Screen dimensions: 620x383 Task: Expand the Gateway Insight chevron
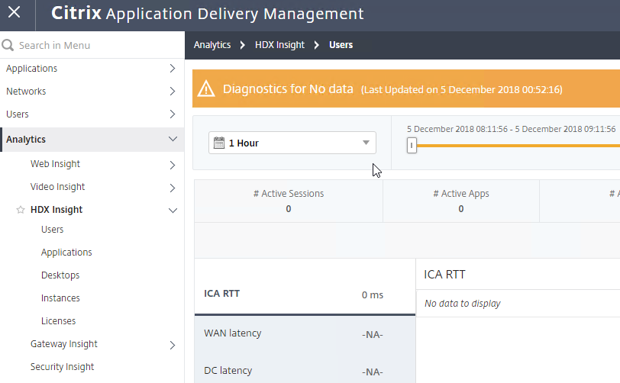(x=173, y=345)
